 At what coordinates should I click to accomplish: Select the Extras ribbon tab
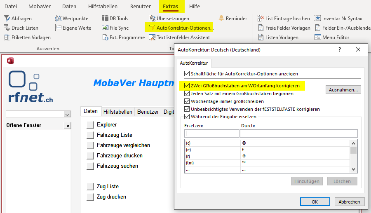(170, 6)
